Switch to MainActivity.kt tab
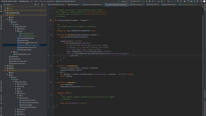 [153, 5]
